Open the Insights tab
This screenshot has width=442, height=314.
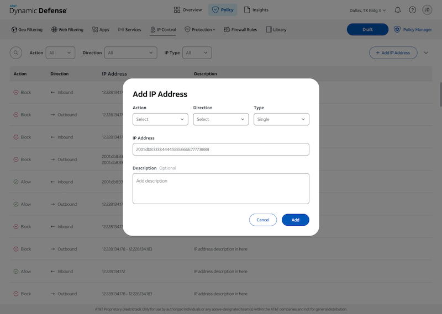click(x=256, y=10)
